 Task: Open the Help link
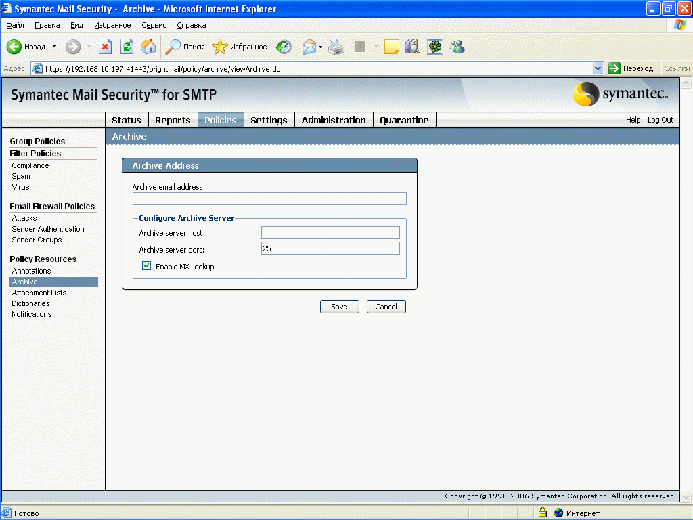pyautogui.click(x=633, y=120)
